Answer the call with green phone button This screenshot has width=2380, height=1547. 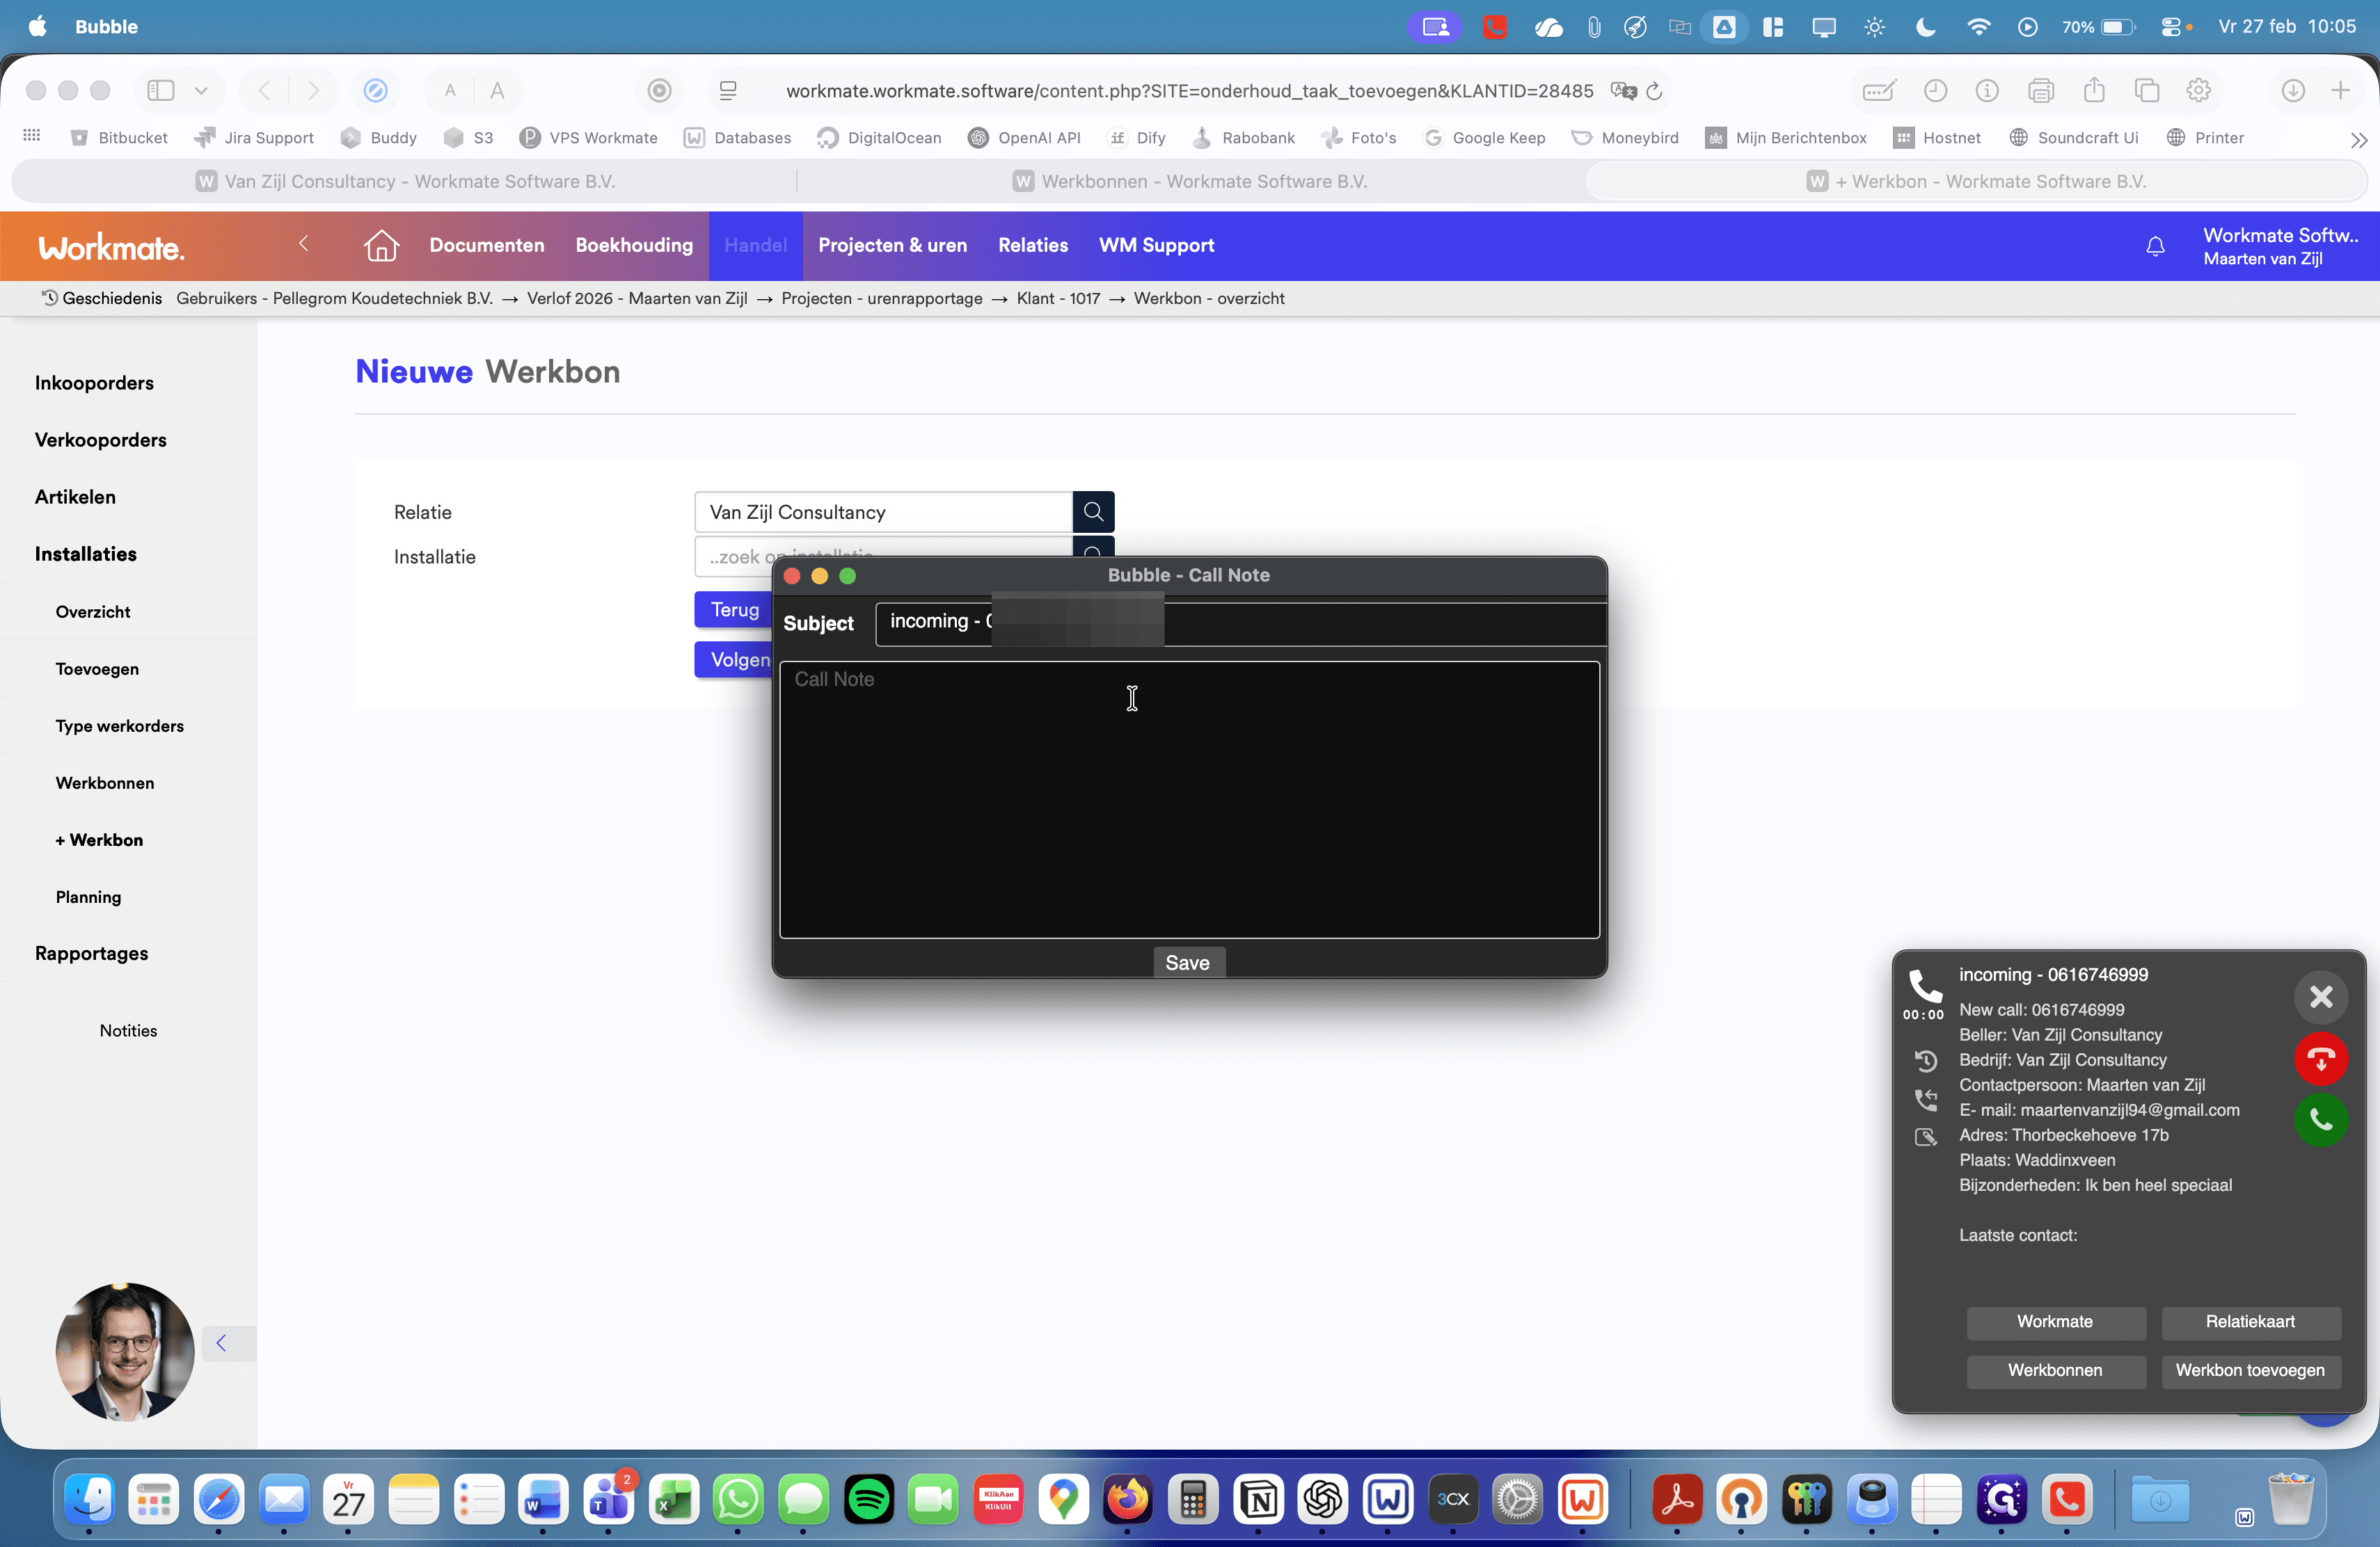pos(2320,1121)
